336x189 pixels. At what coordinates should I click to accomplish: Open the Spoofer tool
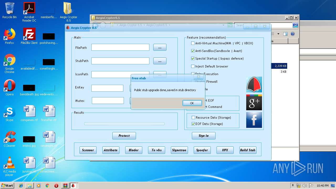tap(202, 150)
